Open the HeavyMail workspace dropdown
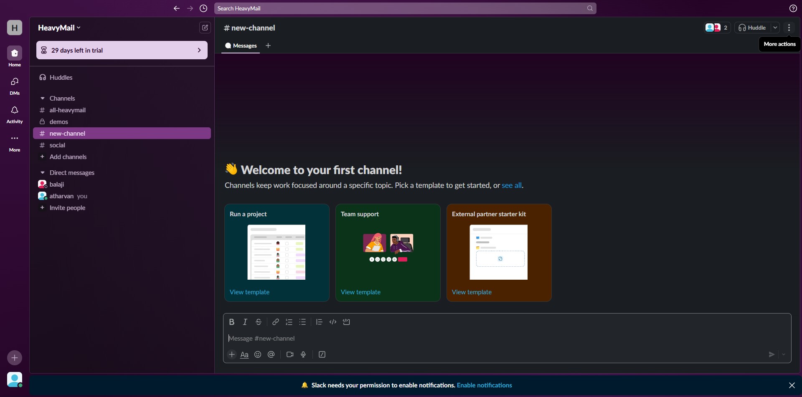 [59, 28]
